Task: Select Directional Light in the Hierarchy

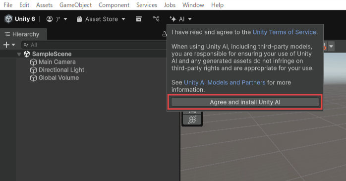Action: 61,70
